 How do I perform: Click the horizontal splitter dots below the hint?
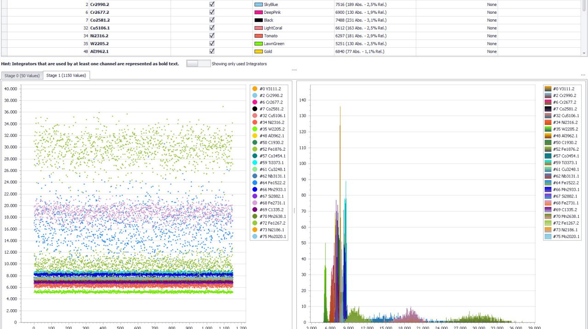click(294, 70)
